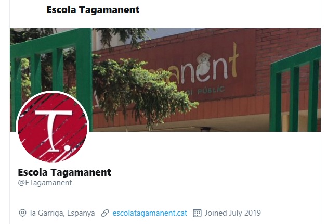
Task: Select the @ETagamanent handle text
Action: tap(45, 183)
